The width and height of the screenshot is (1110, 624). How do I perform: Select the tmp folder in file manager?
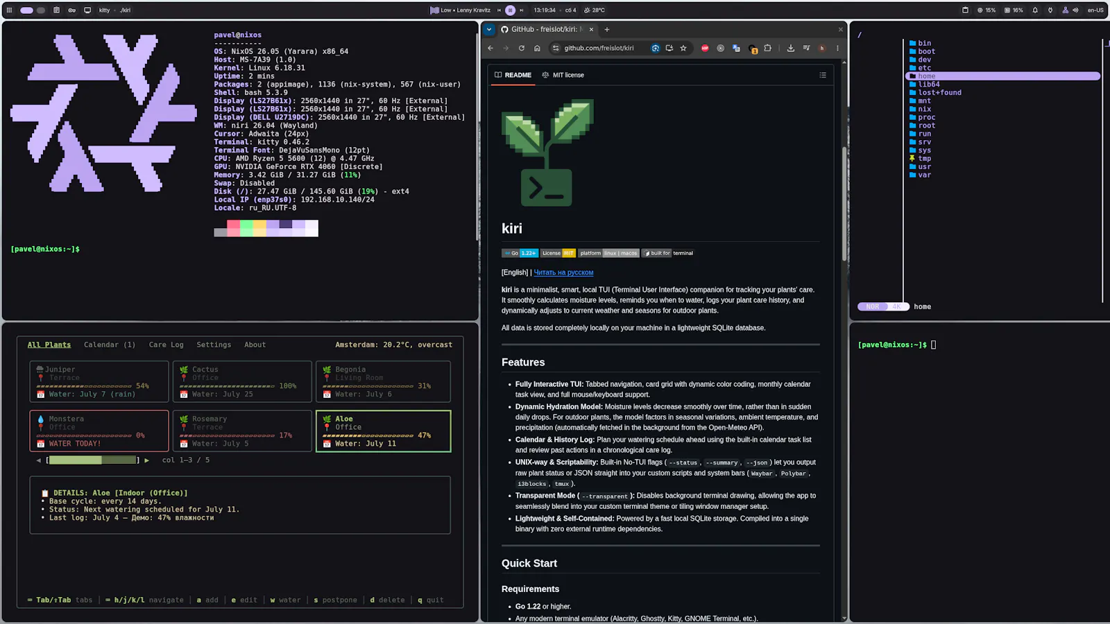click(x=921, y=159)
